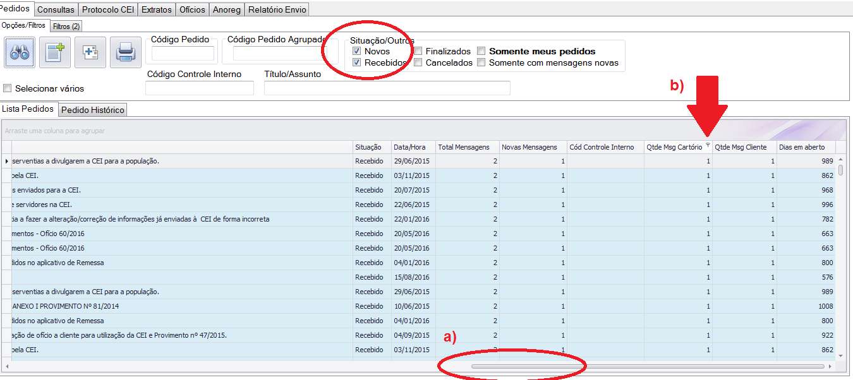This screenshot has height=380, width=853.
Task: Select the Pedidos tab
Action: 16,9
